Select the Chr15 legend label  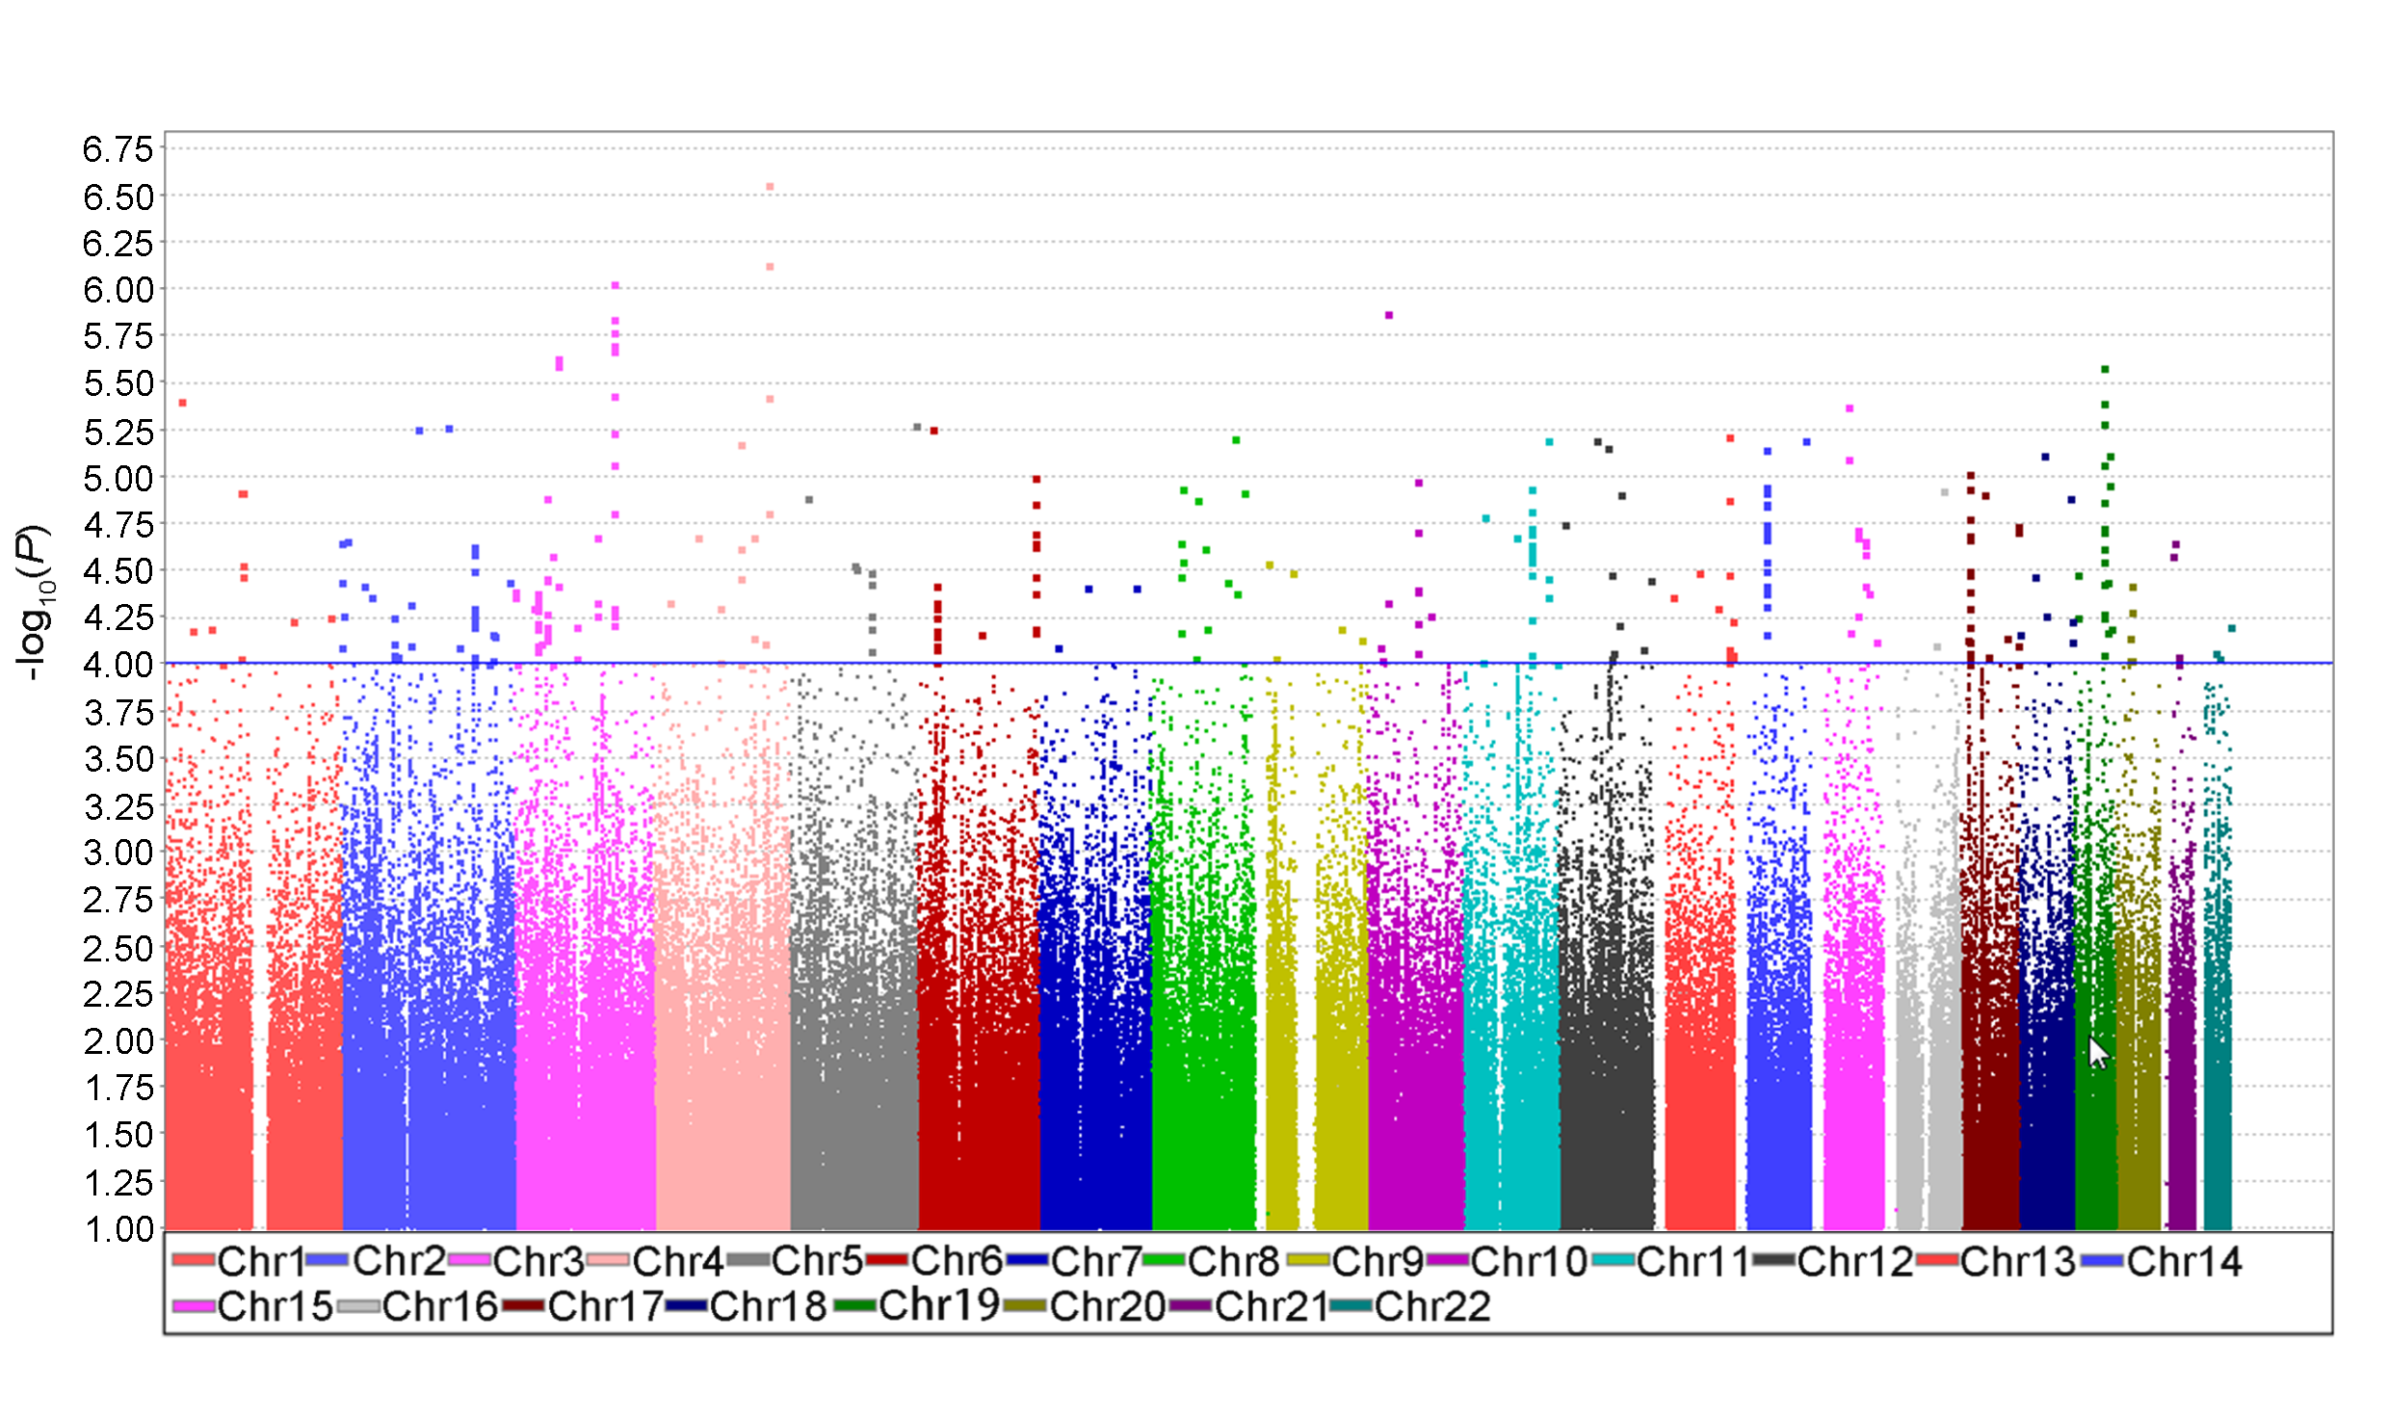(275, 1307)
